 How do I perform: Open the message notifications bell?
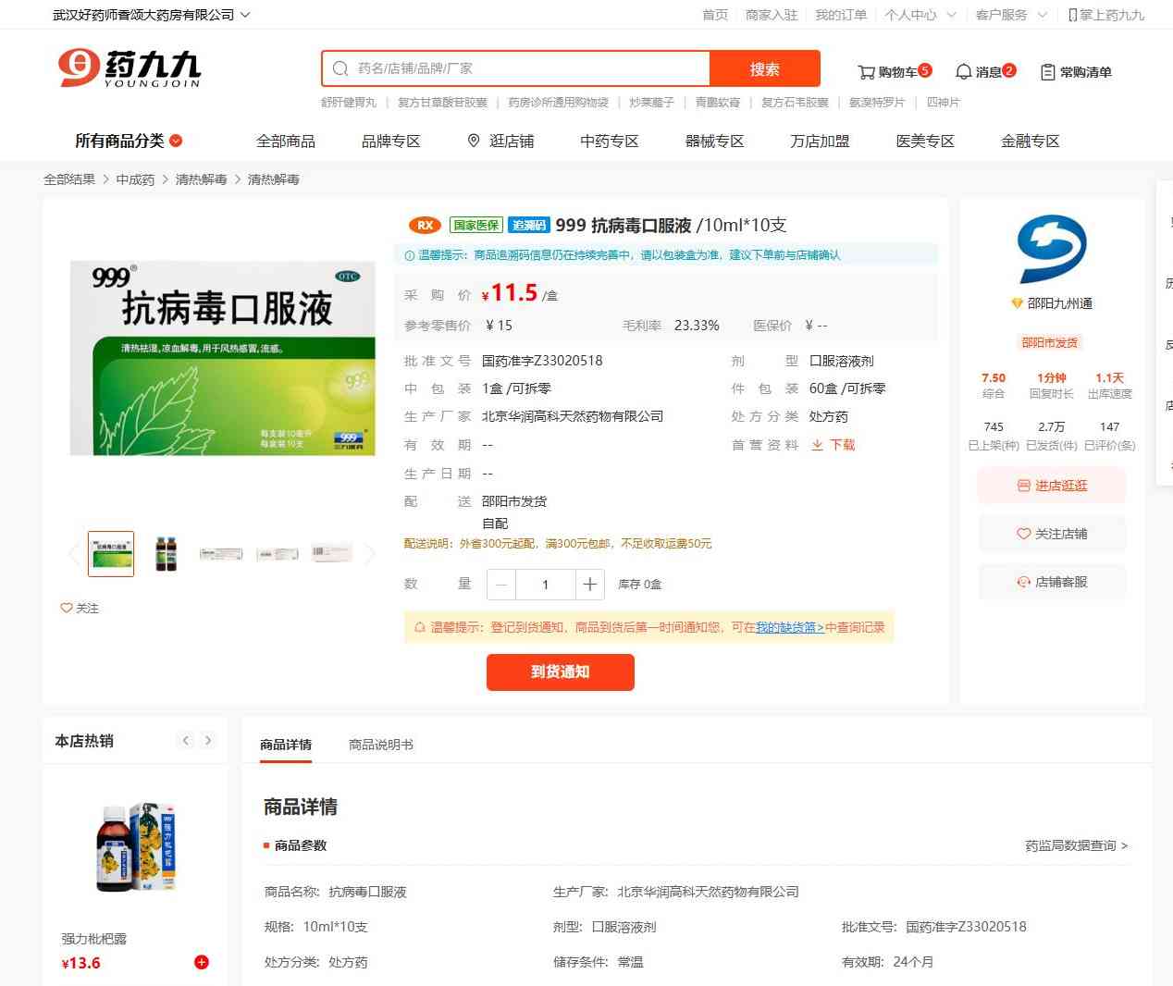coord(963,72)
